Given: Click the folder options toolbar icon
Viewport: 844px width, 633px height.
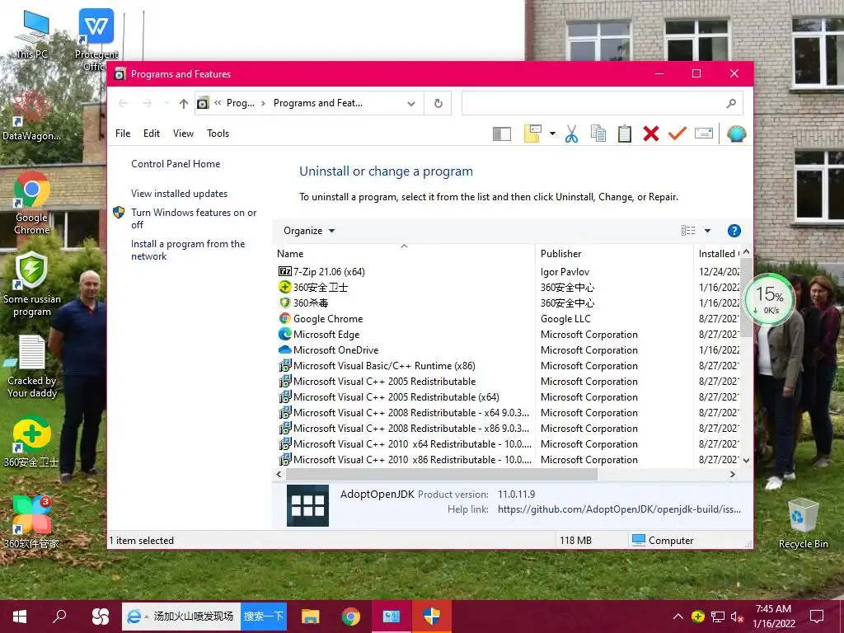Looking at the screenshot, I should point(532,134).
